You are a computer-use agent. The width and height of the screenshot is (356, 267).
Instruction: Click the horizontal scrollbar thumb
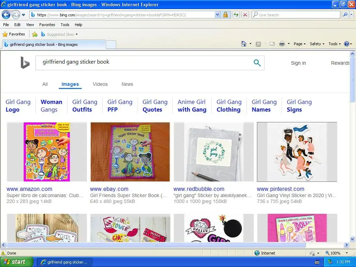[x=156, y=245]
